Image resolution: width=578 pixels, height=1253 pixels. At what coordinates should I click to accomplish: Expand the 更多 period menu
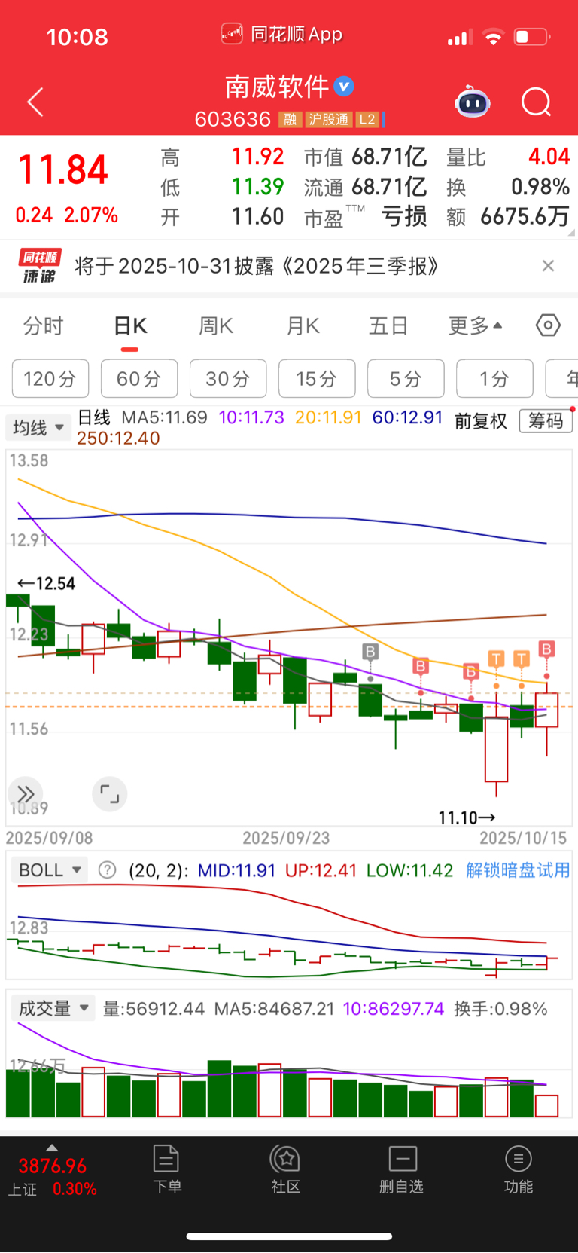point(475,325)
